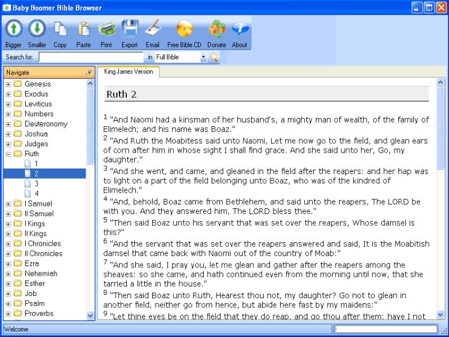This screenshot has width=449, height=337.
Task: Click the Copy toolbar icon
Action: click(61, 29)
